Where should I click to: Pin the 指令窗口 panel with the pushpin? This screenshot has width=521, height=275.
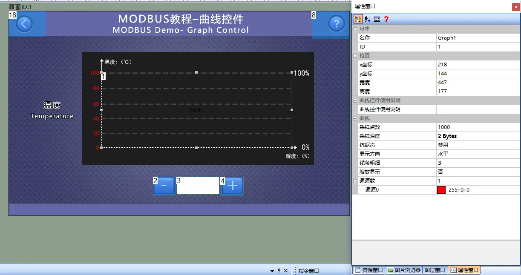pos(279,270)
